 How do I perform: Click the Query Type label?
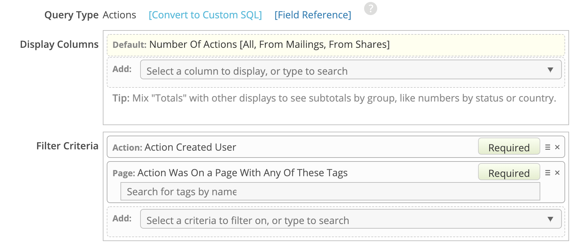[x=71, y=15]
